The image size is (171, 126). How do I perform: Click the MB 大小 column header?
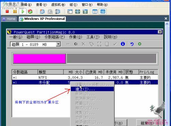74,72
